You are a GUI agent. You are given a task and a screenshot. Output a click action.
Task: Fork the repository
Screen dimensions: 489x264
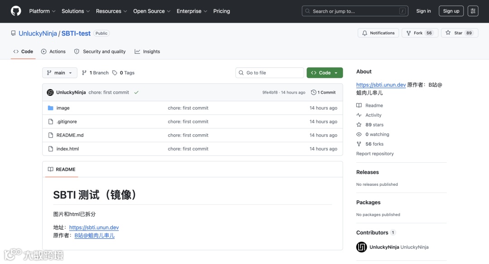[x=420, y=33]
